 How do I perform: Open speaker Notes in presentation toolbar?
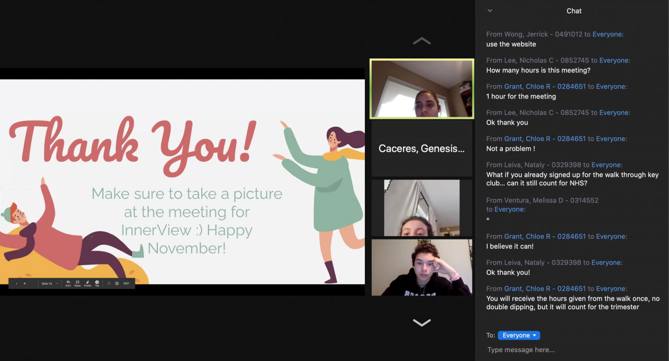[77, 283]
